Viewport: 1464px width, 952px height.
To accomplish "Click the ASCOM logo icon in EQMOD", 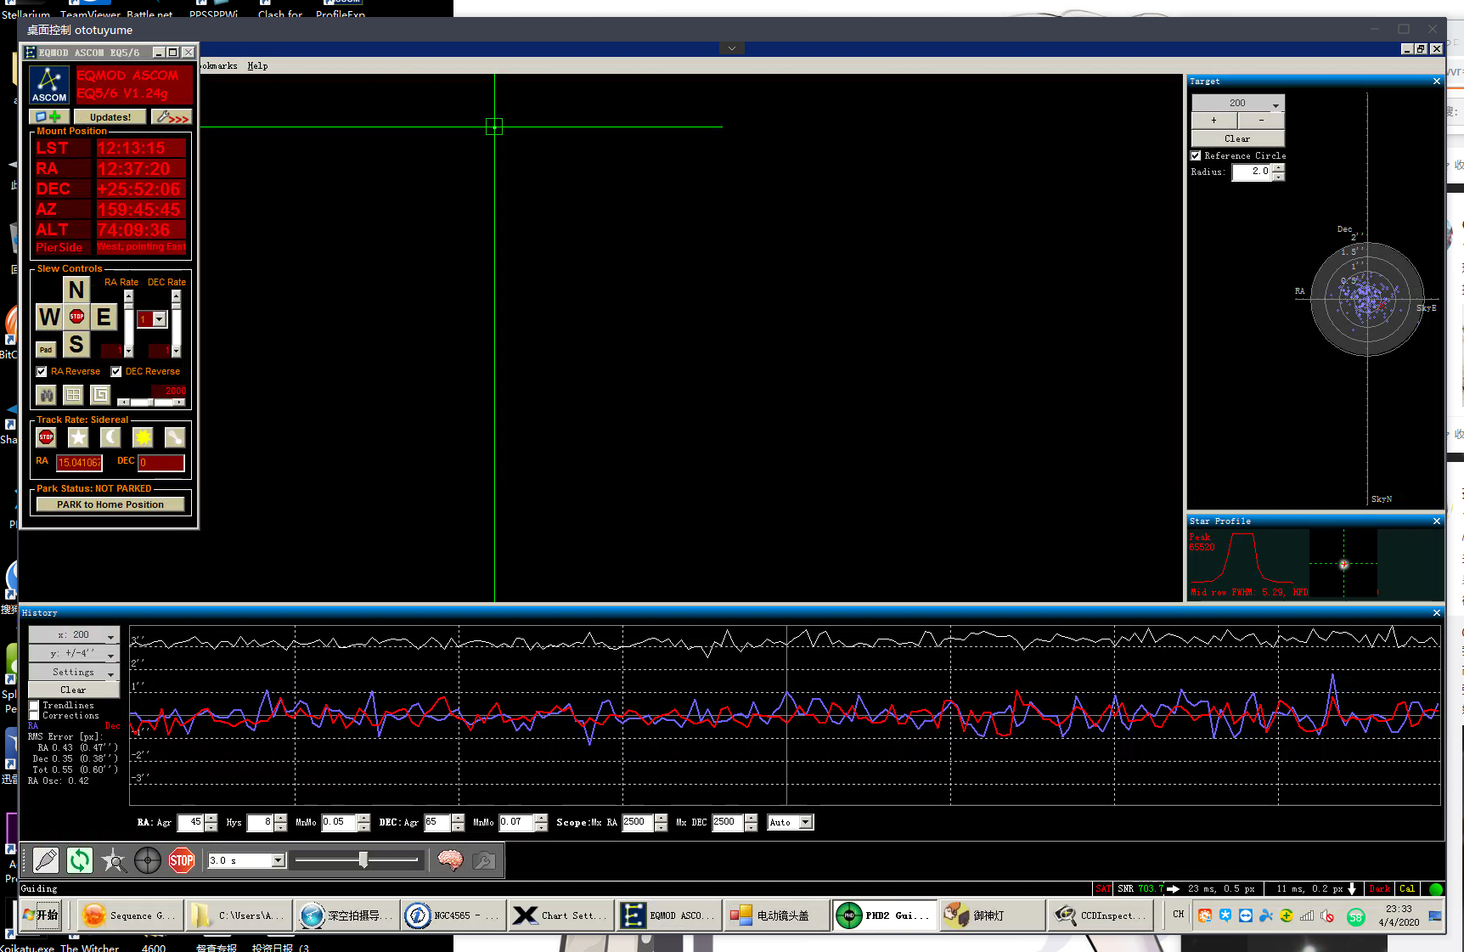I will (49, 85).
